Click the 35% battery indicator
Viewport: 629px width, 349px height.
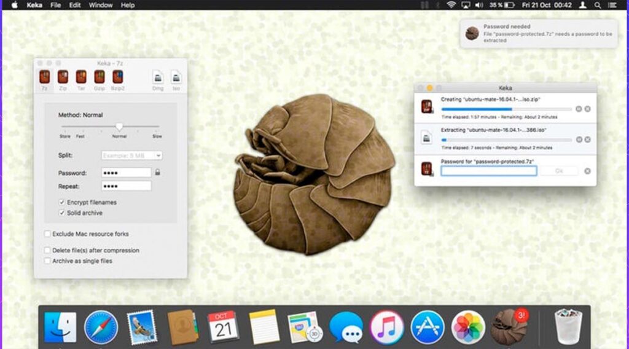(501, 5)
